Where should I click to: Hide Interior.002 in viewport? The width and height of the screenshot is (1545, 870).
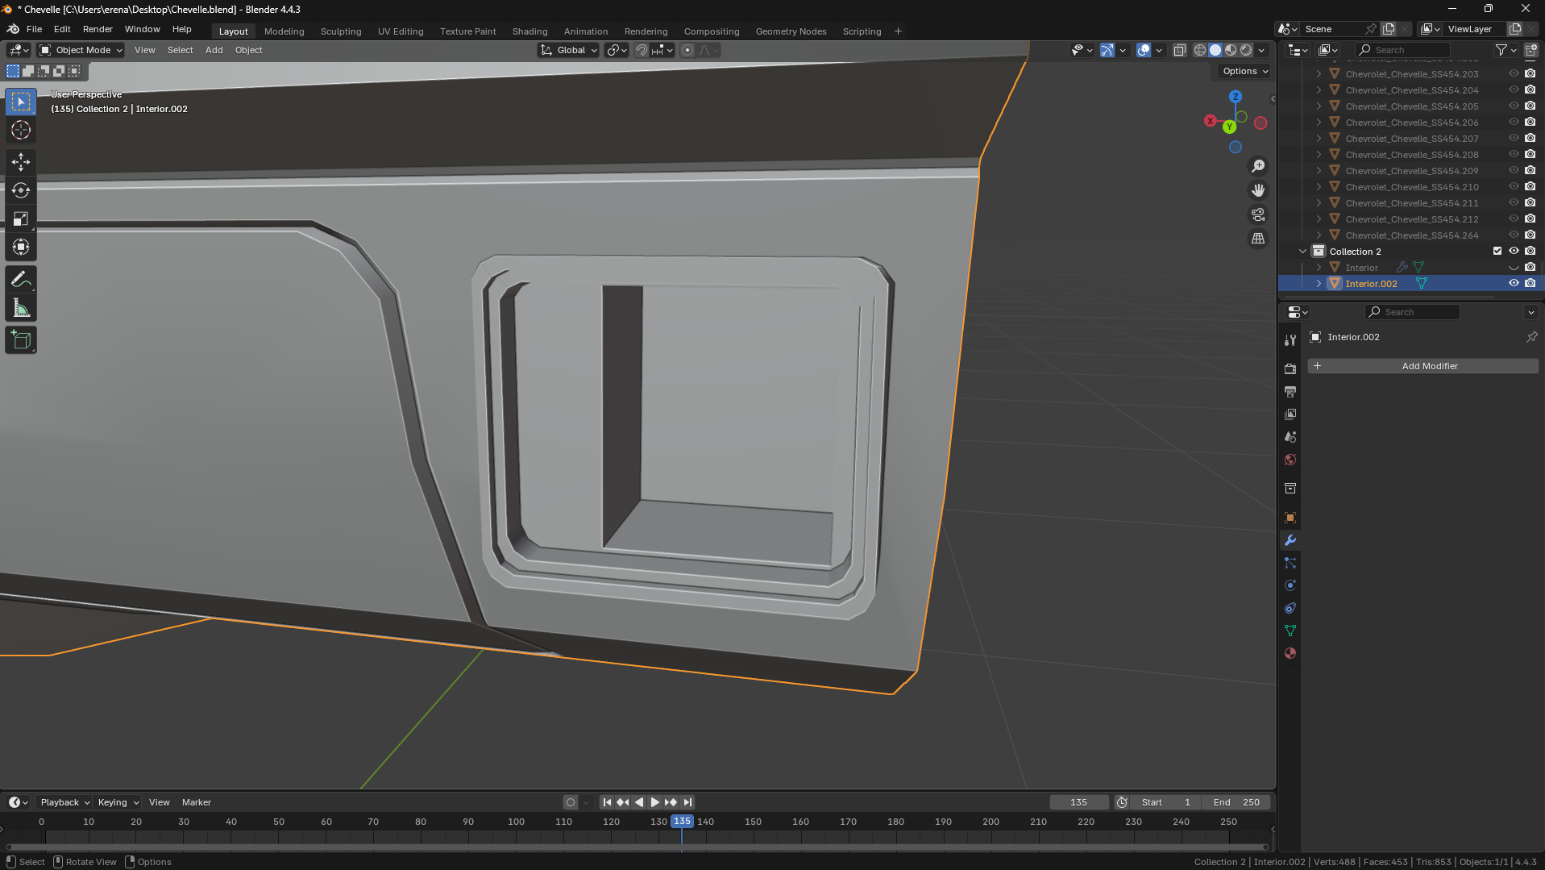point(1514,284)
